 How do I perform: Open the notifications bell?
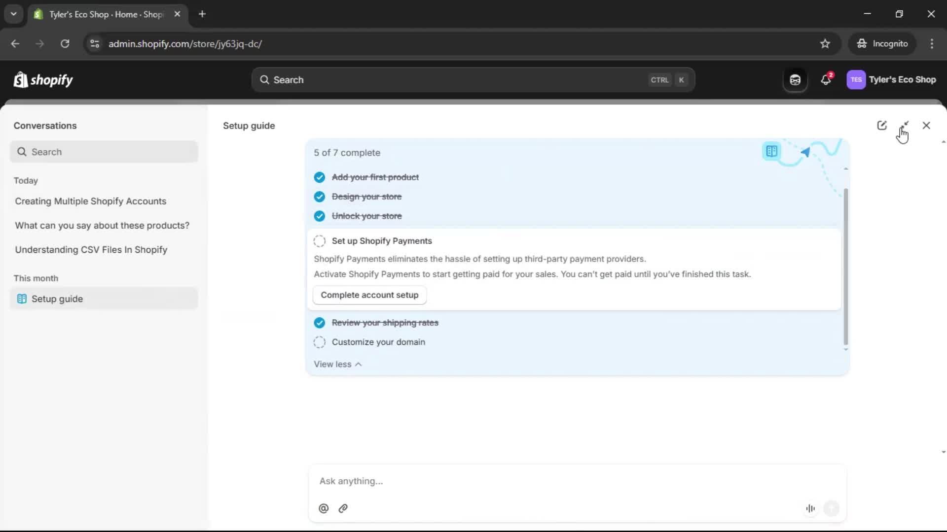point(826,79)
